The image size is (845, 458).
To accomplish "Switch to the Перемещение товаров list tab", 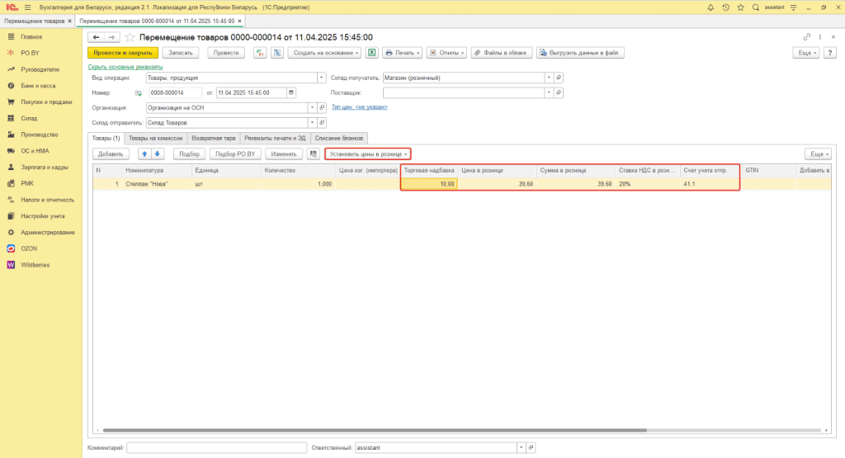I will (34, 21).
